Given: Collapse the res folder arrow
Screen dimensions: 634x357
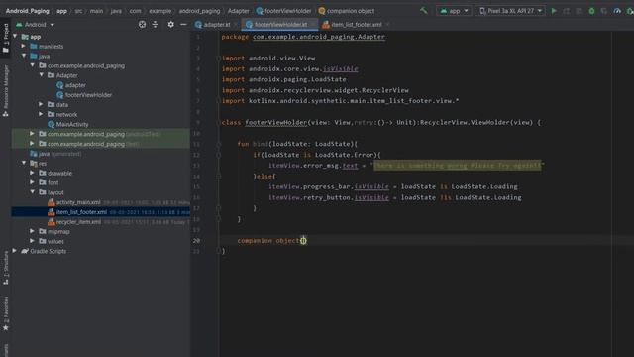Looking at the screenshot, I should 24,163.
